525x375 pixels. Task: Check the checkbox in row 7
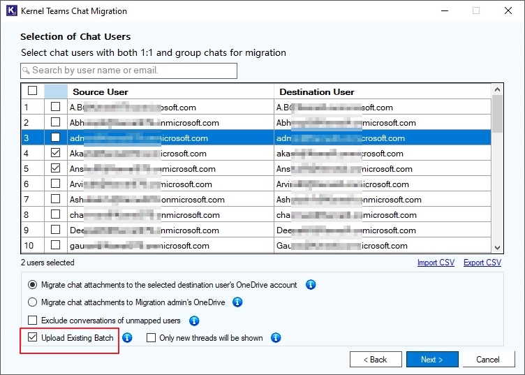click(56, 199)
